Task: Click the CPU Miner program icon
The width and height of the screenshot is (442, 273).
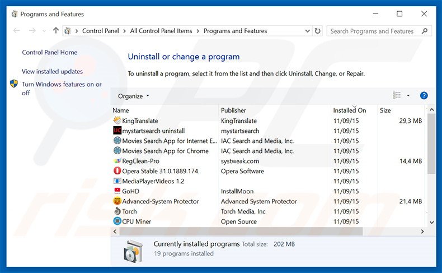Action: [117, 221]
